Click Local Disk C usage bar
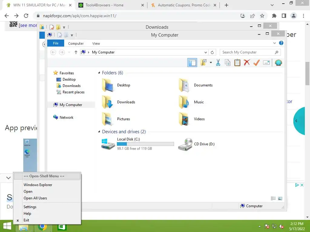The image size is (310, 232). (x=146, y=144)
